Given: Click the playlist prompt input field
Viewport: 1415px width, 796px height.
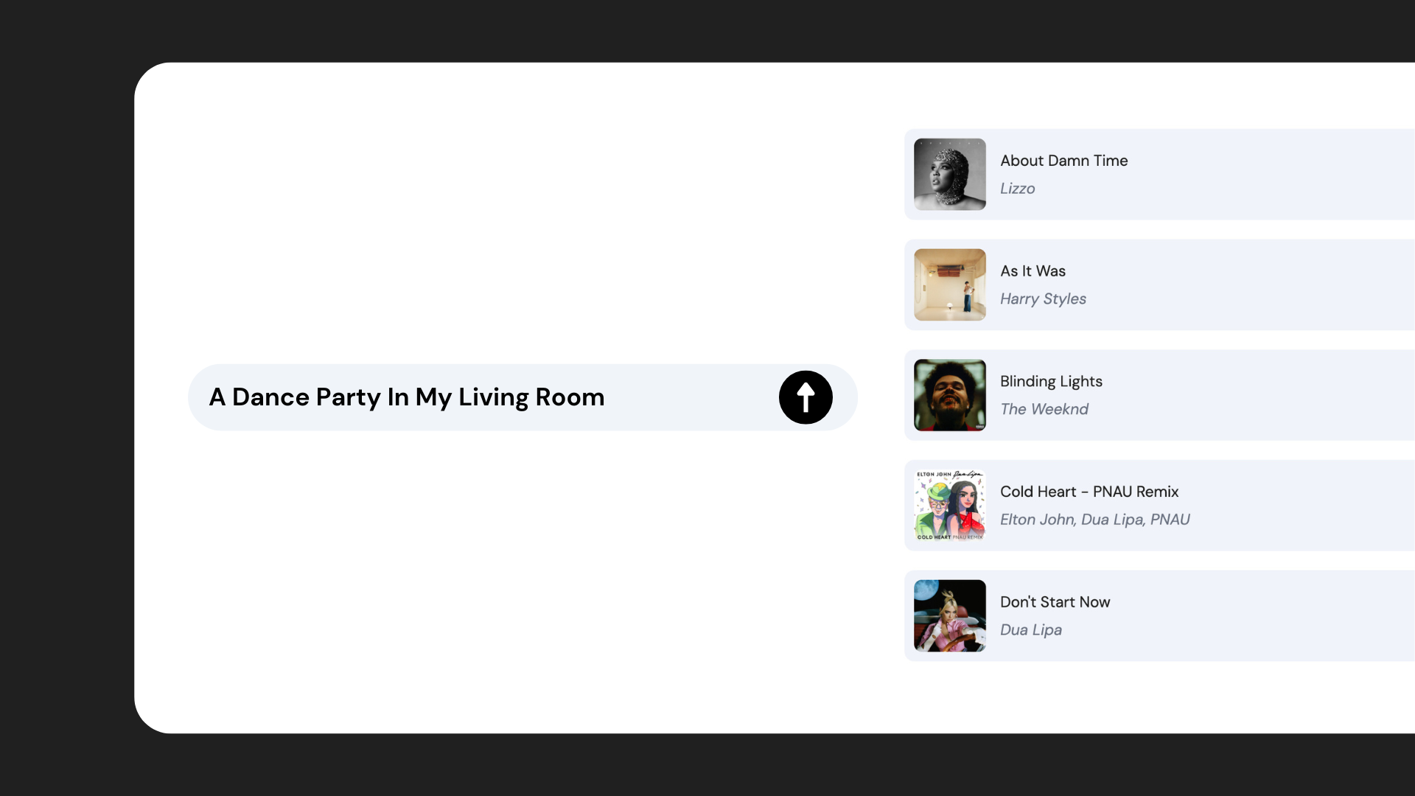Looking at the screenshot, I should 523,397.
